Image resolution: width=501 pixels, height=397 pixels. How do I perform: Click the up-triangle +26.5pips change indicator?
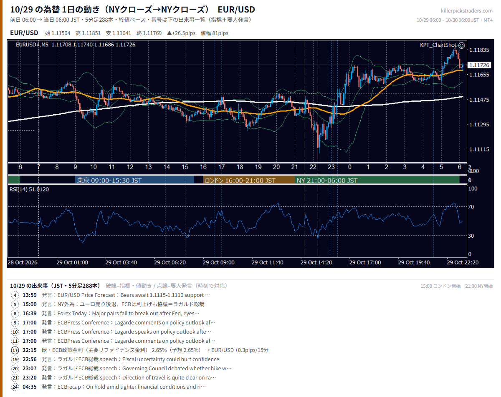182,33
